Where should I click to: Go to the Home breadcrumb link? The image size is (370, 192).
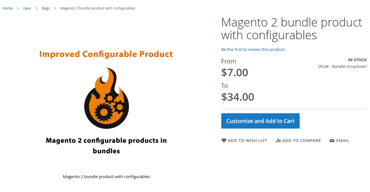pos(8,8)
